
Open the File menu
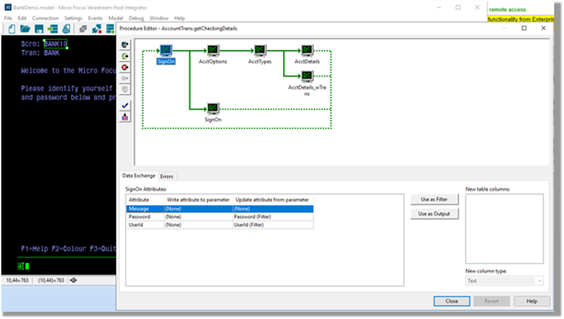coord(8,18)
